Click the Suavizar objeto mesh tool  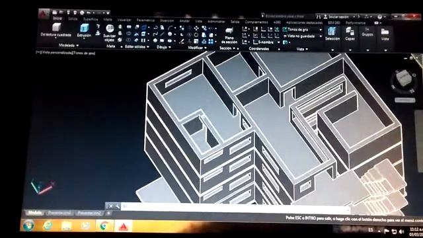tap(110, 32)
